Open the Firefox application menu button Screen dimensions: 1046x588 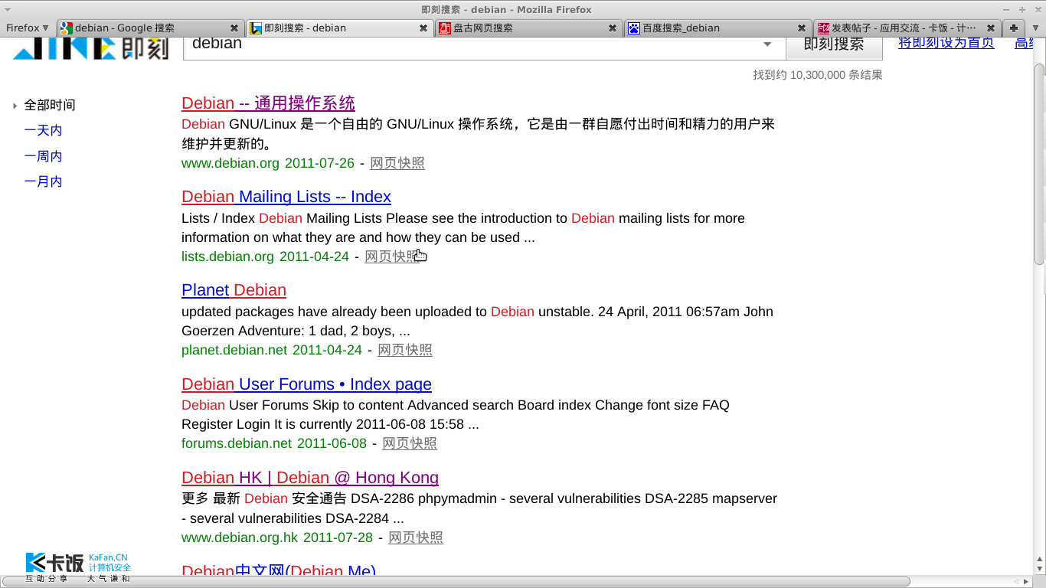(28, 28)
